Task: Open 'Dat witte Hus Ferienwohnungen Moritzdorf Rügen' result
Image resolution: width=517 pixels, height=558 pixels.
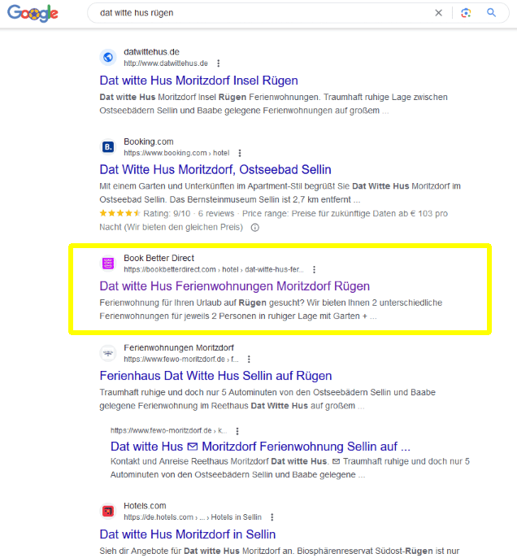Action: pyautogui.click(x=234, y=286)
